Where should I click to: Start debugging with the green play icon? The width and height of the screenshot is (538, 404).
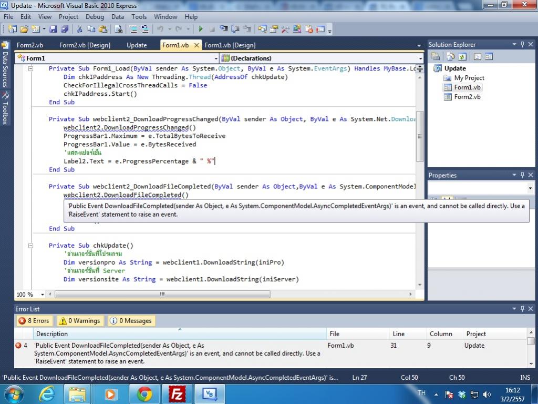point(201,29)
